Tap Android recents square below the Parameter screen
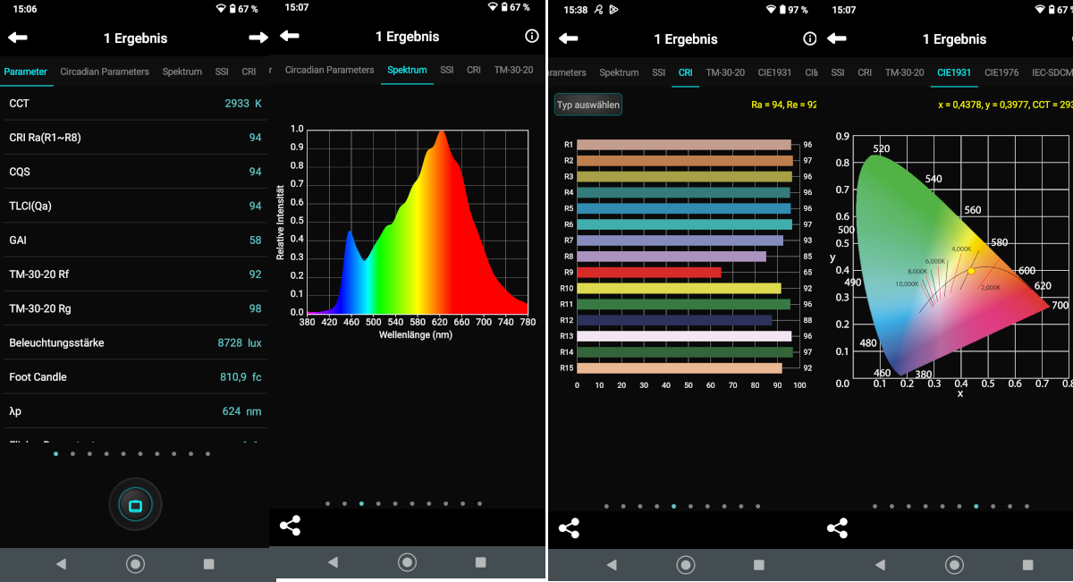1073x582 pixels. [x=209, y=564]
